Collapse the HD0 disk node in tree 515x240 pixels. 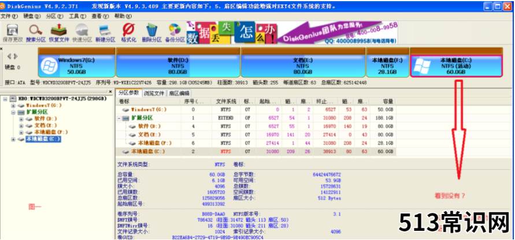[5, 99]
